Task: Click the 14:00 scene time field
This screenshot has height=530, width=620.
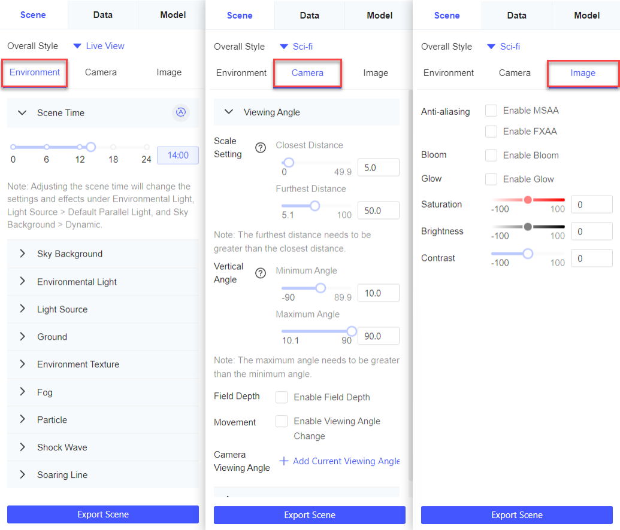Action: (178, 155)
